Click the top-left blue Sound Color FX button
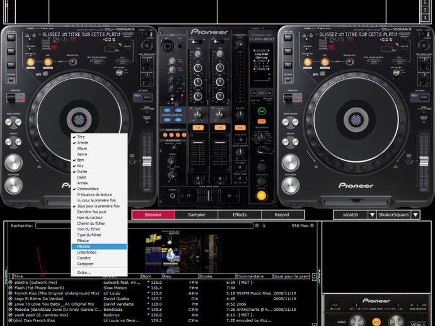 tap(166, 110)
